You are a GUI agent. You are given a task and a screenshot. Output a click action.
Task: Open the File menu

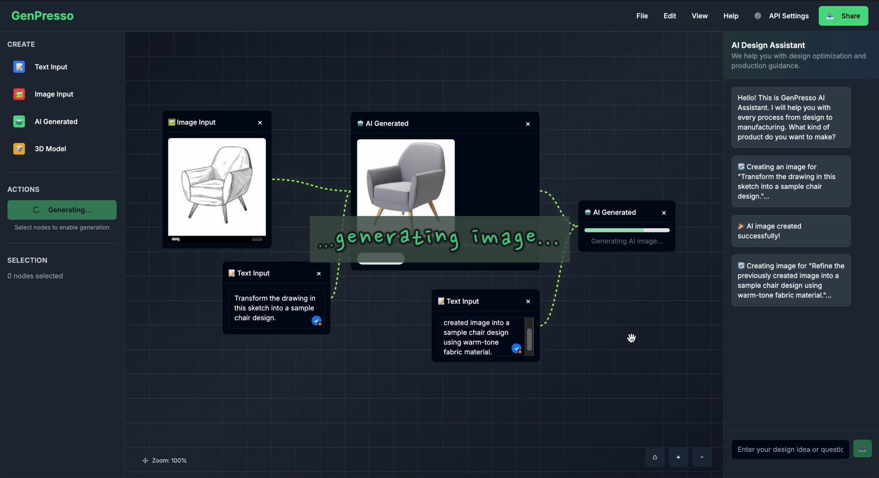642,16
